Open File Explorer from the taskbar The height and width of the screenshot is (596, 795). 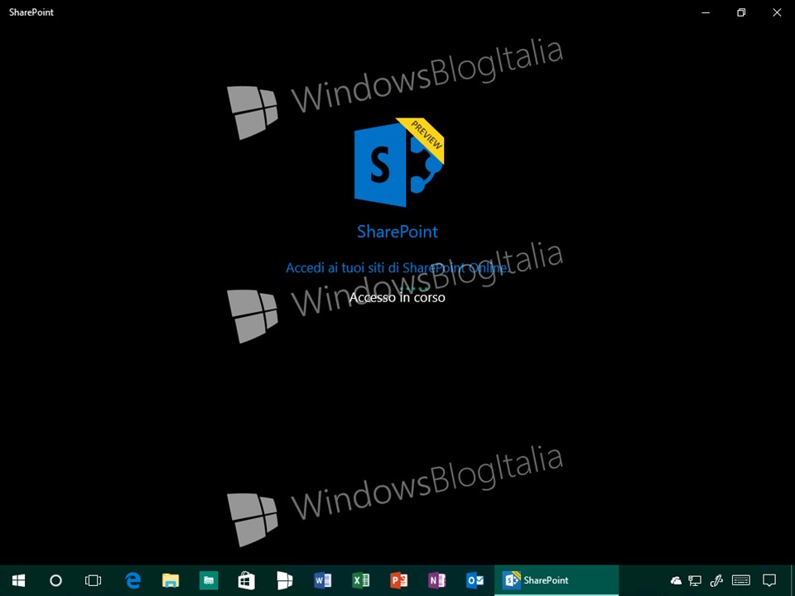coord(171,580)
